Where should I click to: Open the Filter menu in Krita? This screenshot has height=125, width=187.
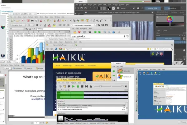pyautogui.click(x=105, y=5)
